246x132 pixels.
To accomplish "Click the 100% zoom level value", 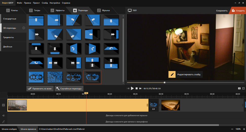I will click(x=238, y=129).
